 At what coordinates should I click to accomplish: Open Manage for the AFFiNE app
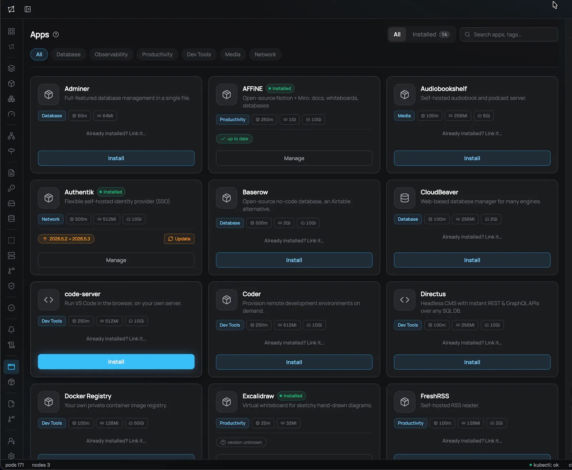(x=294, y=158)
